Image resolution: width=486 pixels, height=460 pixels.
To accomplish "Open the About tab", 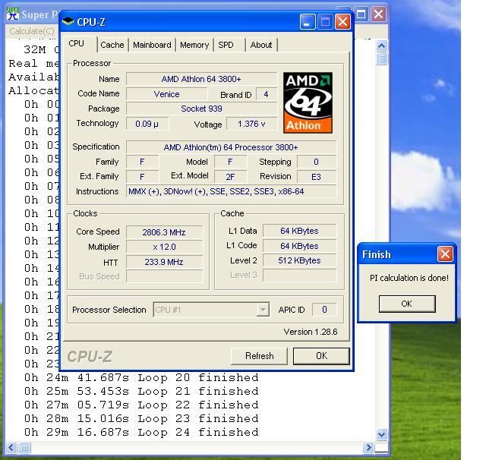I will (261, 45).
